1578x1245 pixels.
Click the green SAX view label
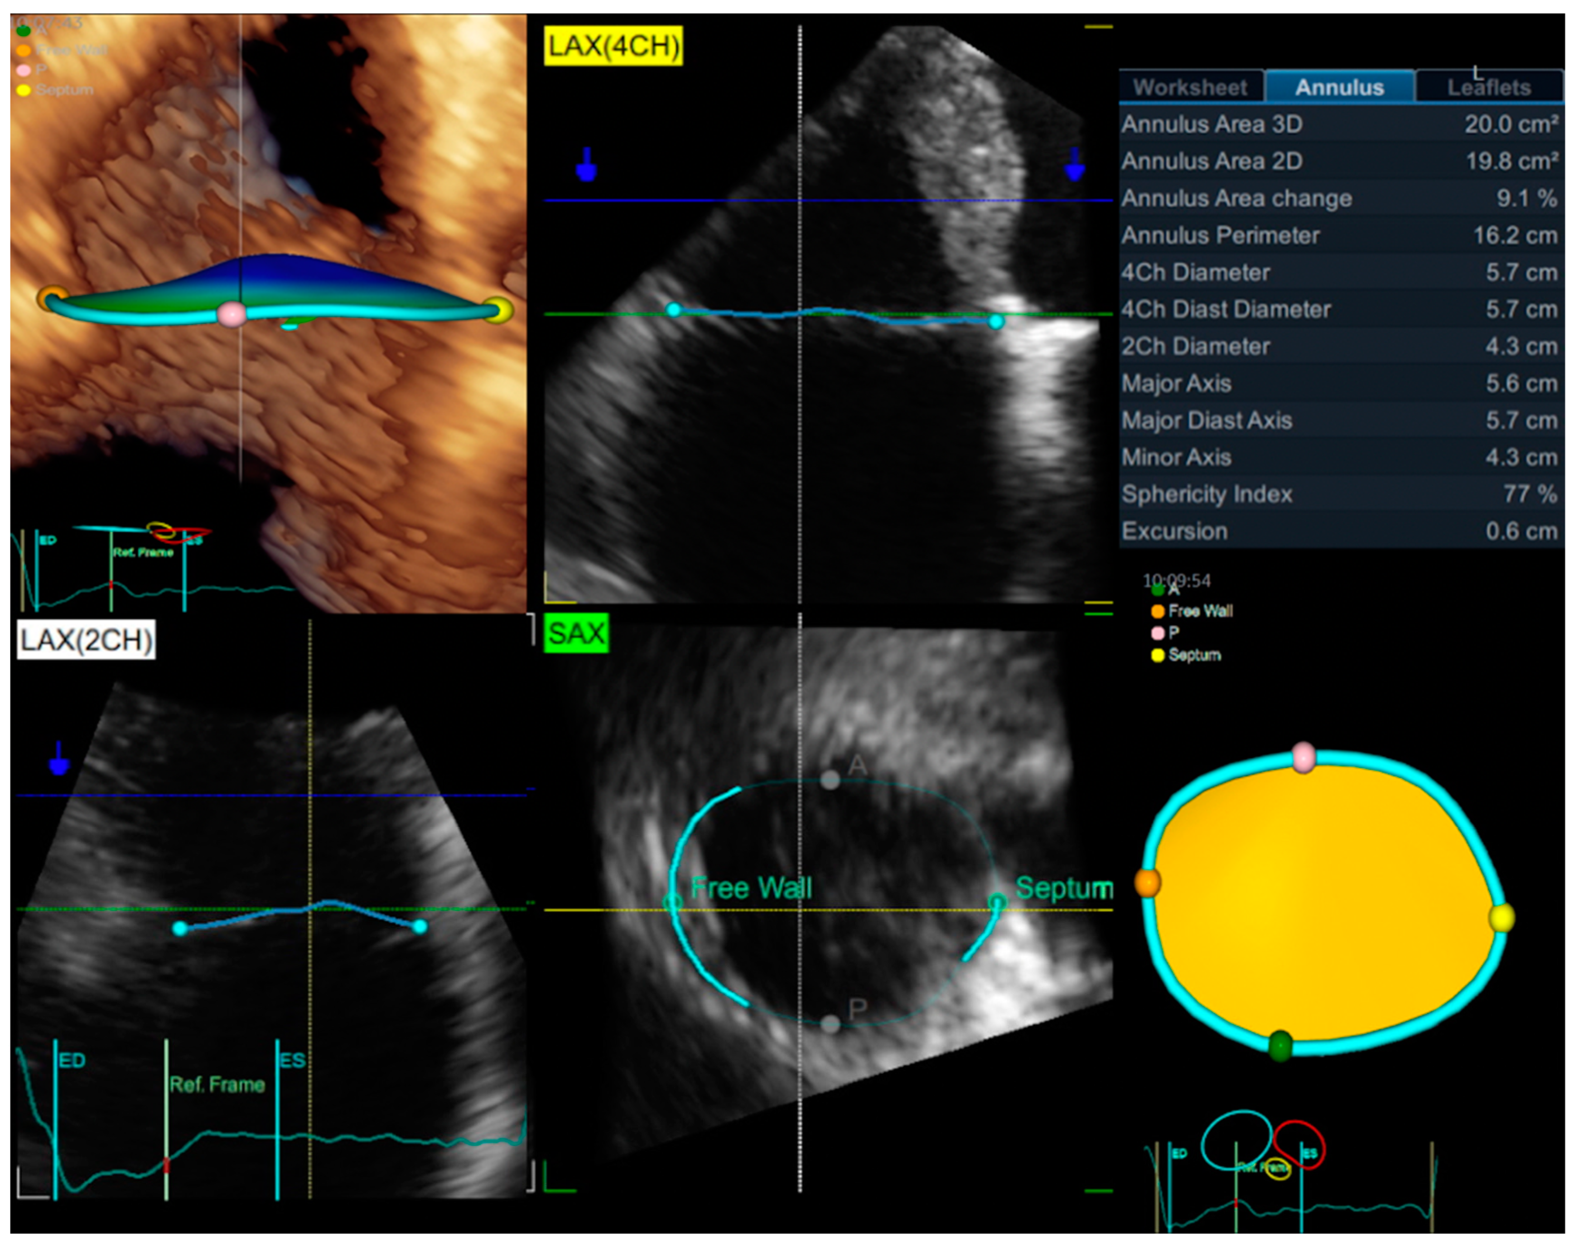click(x=576, y=632)
